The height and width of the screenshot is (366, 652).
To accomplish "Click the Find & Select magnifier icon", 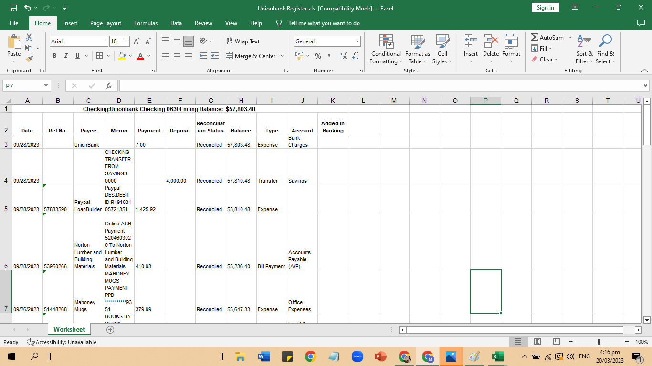I will [606, 41].
